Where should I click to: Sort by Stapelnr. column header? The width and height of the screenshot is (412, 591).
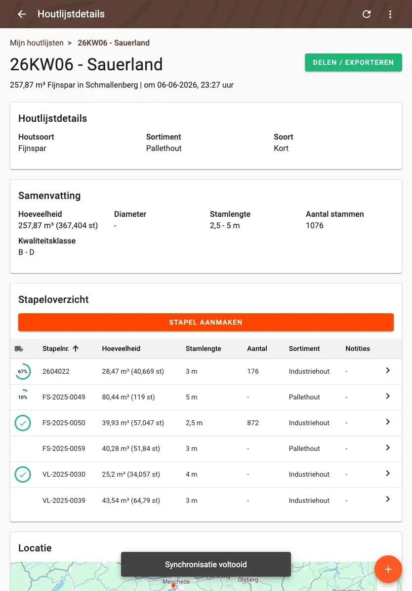pyautogui.click(x=56, y=348)
